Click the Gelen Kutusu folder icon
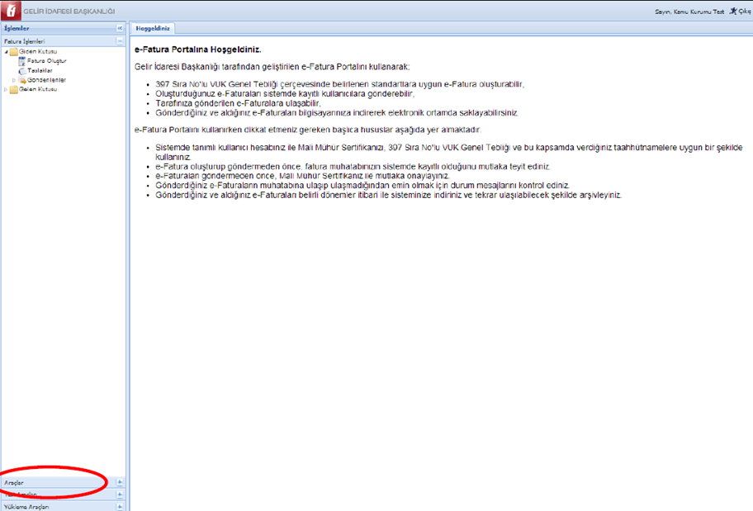Viewport: 753px width, 511px height. pos(14,89)
